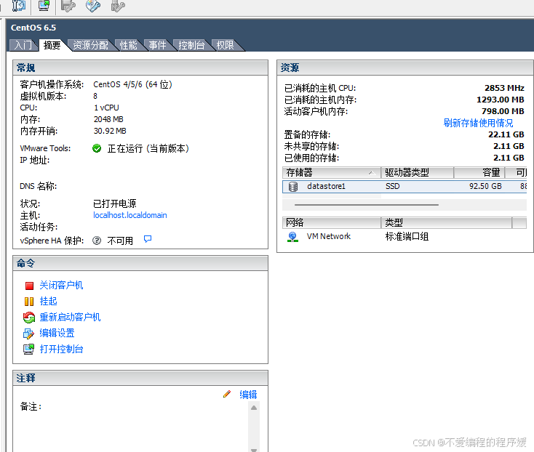Click the notes scrollbar down arrow
The image size is (534, 452).
pyautogui.click(x=254, y=450)
